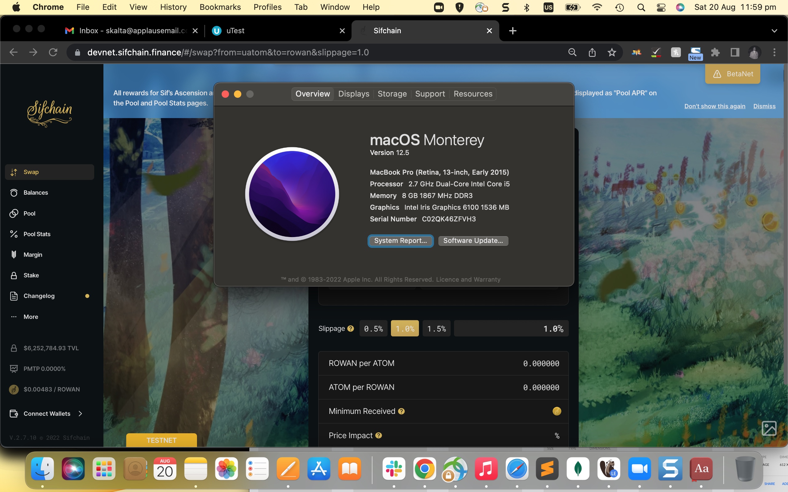This screenshot has width=788, height=492.
Task: Open Sublime Text from the Dock
Action: pyautogui.click(x=547, y=469)
